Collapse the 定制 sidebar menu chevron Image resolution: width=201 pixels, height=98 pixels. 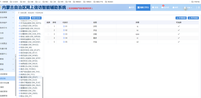point(13,69)
